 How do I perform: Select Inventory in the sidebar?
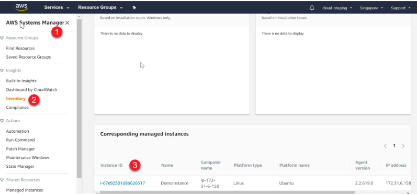pos(16,99)
